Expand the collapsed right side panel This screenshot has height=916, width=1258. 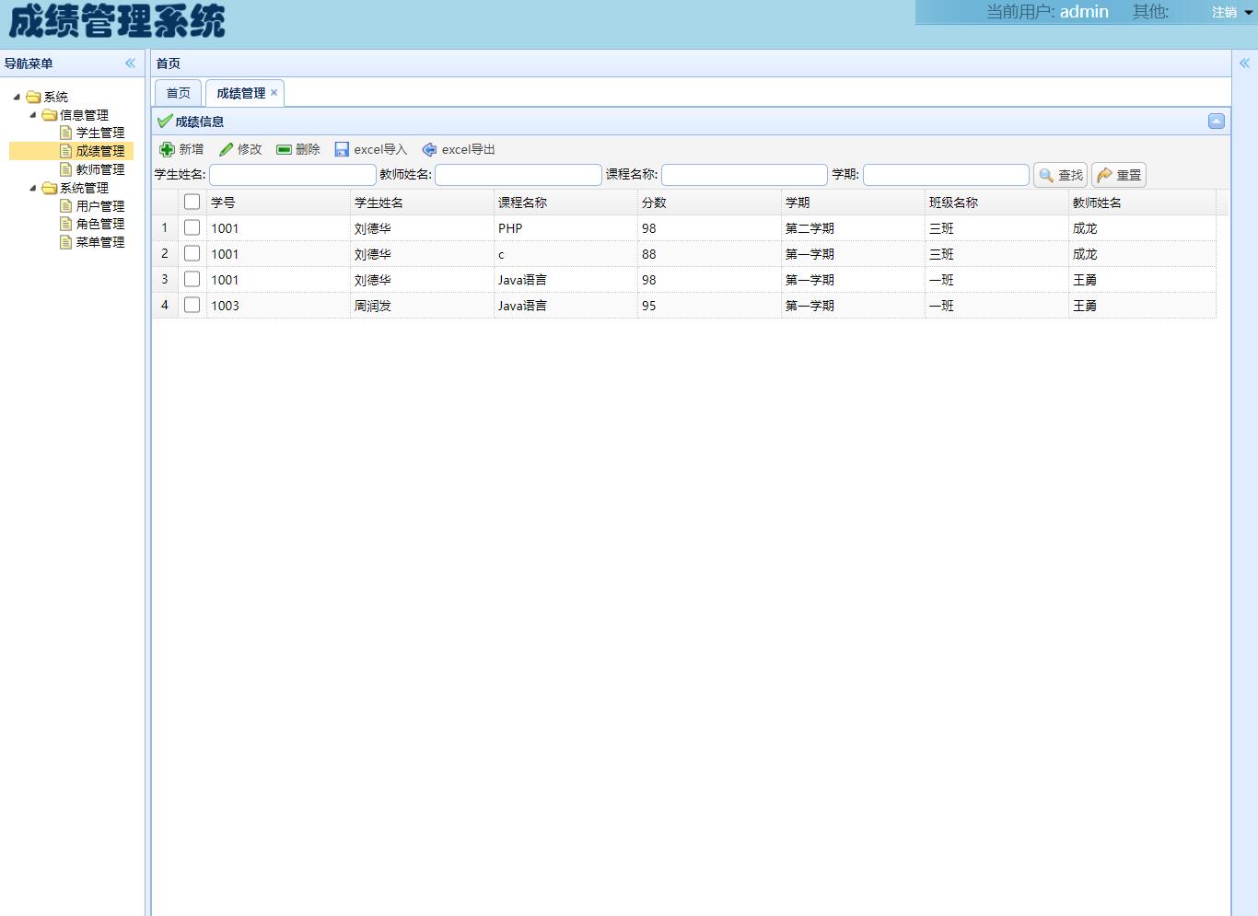pos(1244,64)
